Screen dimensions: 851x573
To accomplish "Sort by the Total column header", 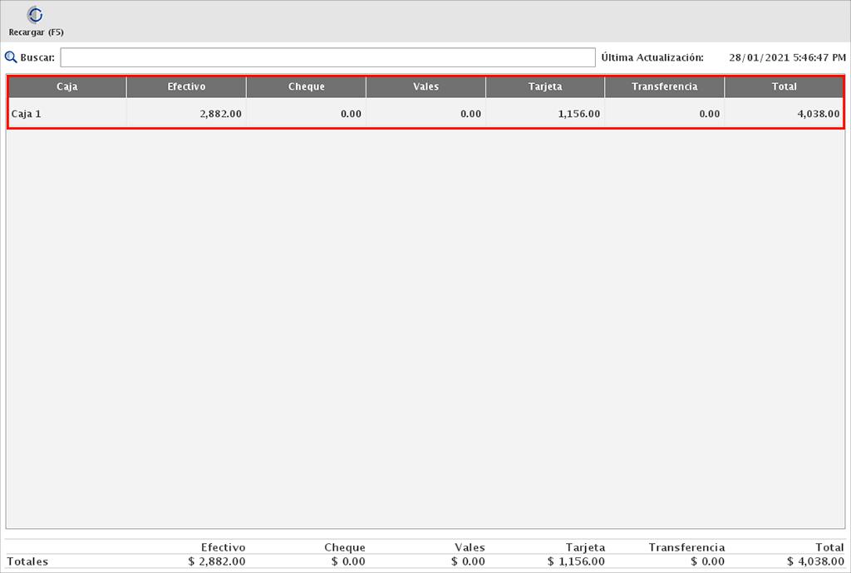I will click(784, 86).
